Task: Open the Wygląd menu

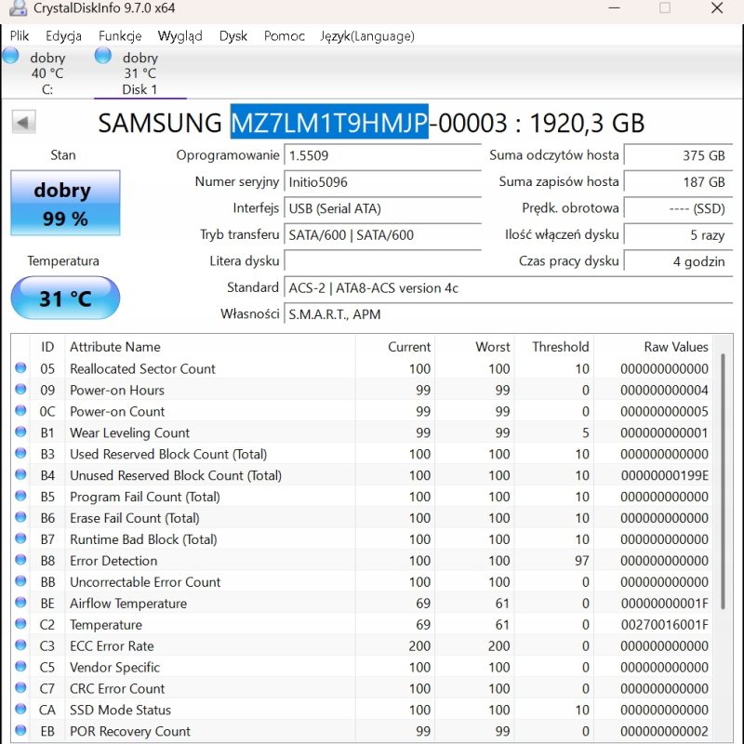Action: [180, 36]
